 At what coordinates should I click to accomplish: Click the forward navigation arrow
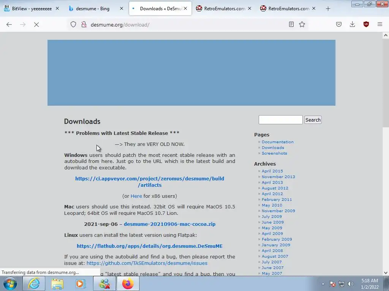pyautogui.click(x=23, y=24)
